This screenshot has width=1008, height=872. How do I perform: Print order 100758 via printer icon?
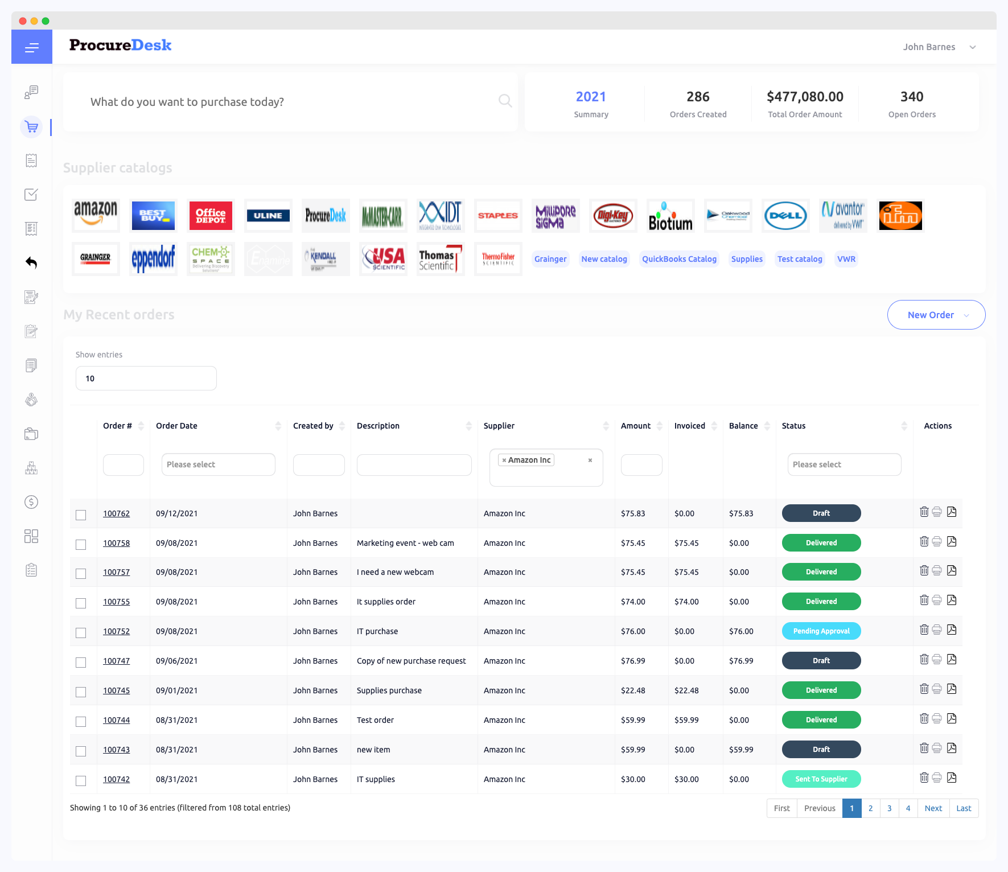(937, 541)
